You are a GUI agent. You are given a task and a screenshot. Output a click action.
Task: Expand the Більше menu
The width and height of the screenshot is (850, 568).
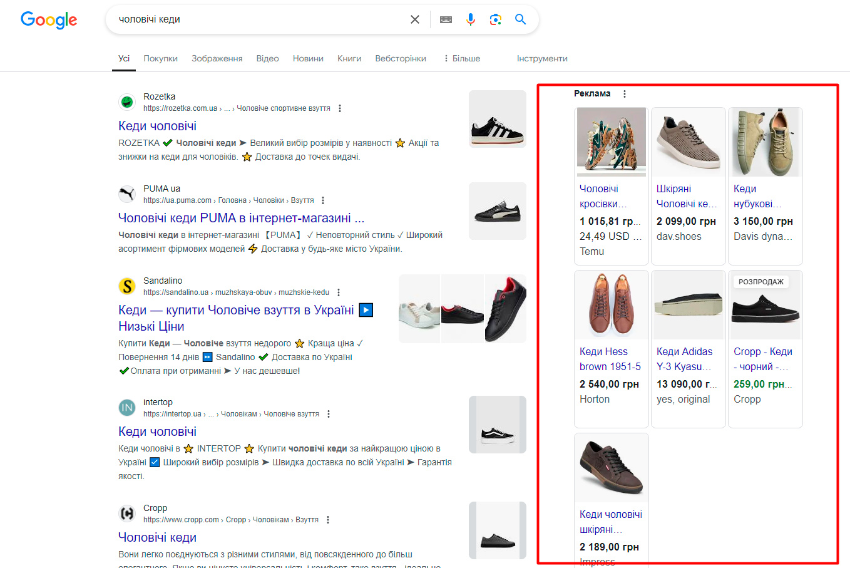pos(462,58)
